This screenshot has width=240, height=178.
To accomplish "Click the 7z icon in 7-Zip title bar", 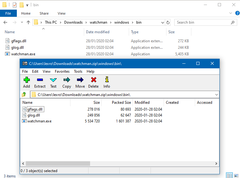I will (x=25, y=63).
